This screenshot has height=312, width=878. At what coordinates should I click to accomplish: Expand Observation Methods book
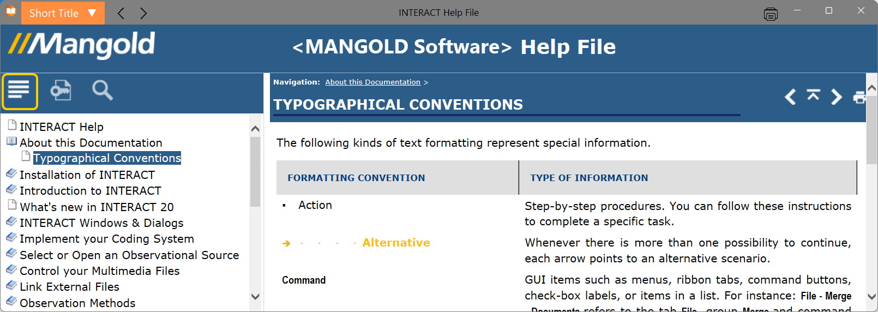coord(11,302)
